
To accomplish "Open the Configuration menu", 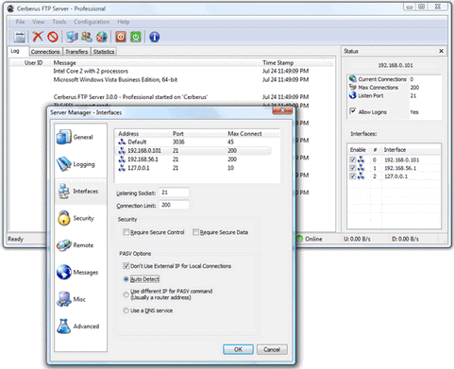I will [92, 22].
